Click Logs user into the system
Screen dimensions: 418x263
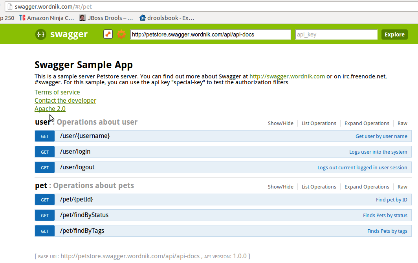[x=378, y=152]
